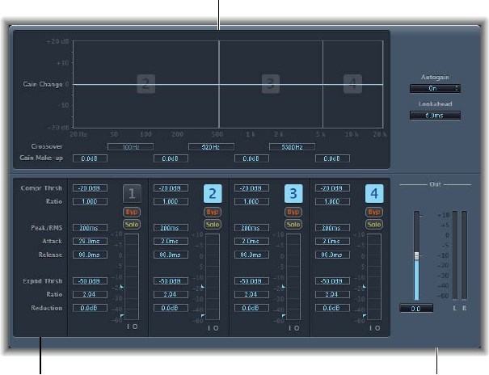Toggle band 2 number button off

coord(213,194)
